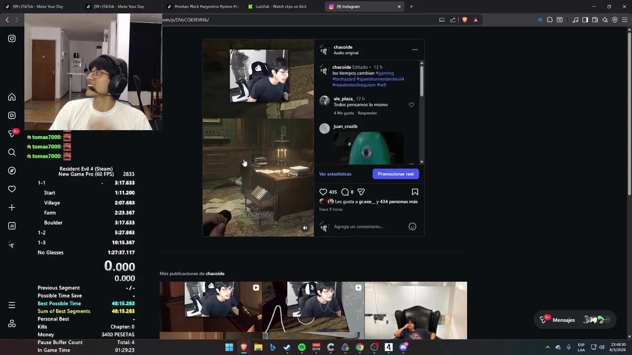
Task: Open sidebar Messages icon with 9+ badge
Action: tap(12, 134)
